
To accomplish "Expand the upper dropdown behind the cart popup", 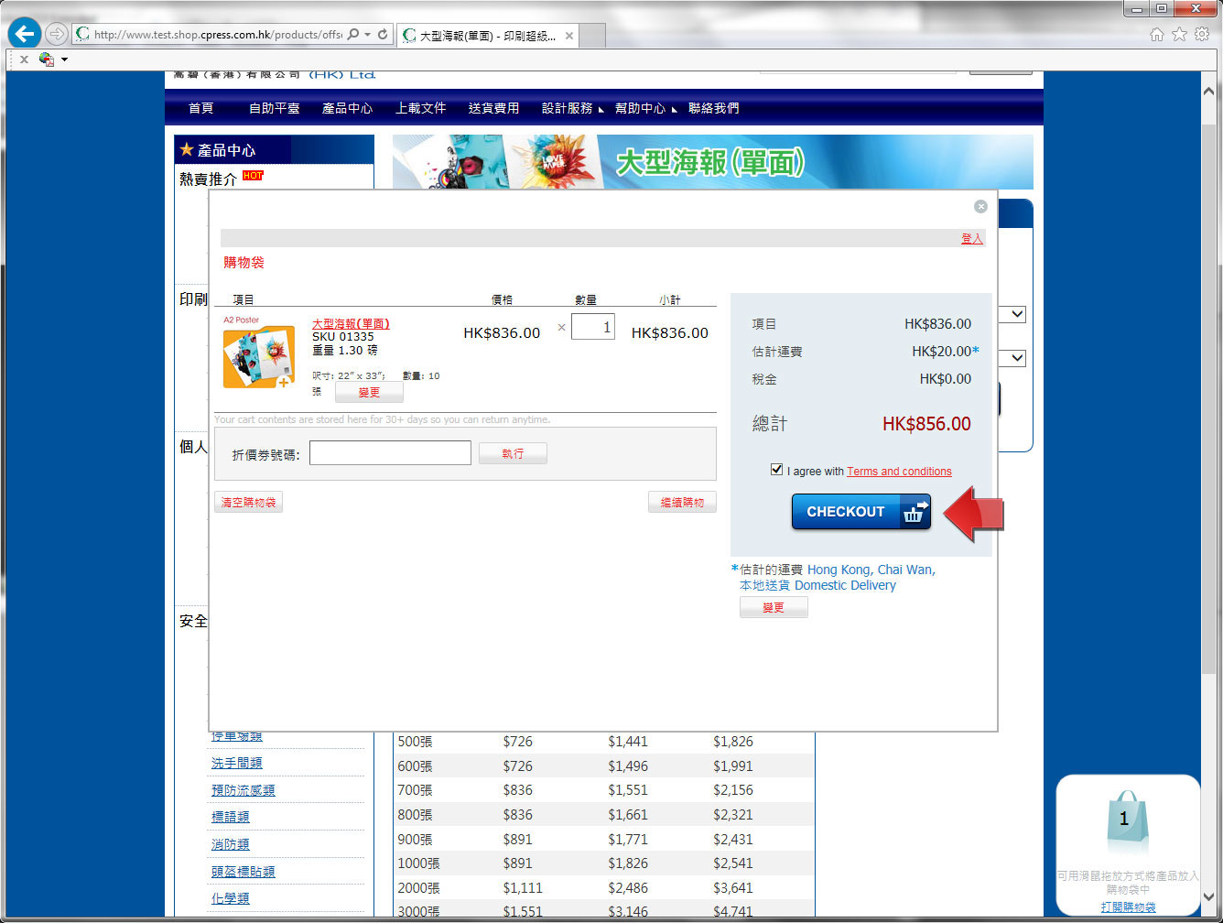I will point(1017,314).
